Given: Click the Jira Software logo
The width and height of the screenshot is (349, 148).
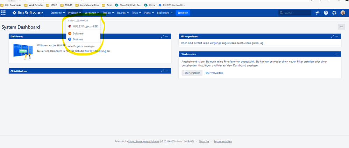Looking at the screenshot, I should [28, 13].
